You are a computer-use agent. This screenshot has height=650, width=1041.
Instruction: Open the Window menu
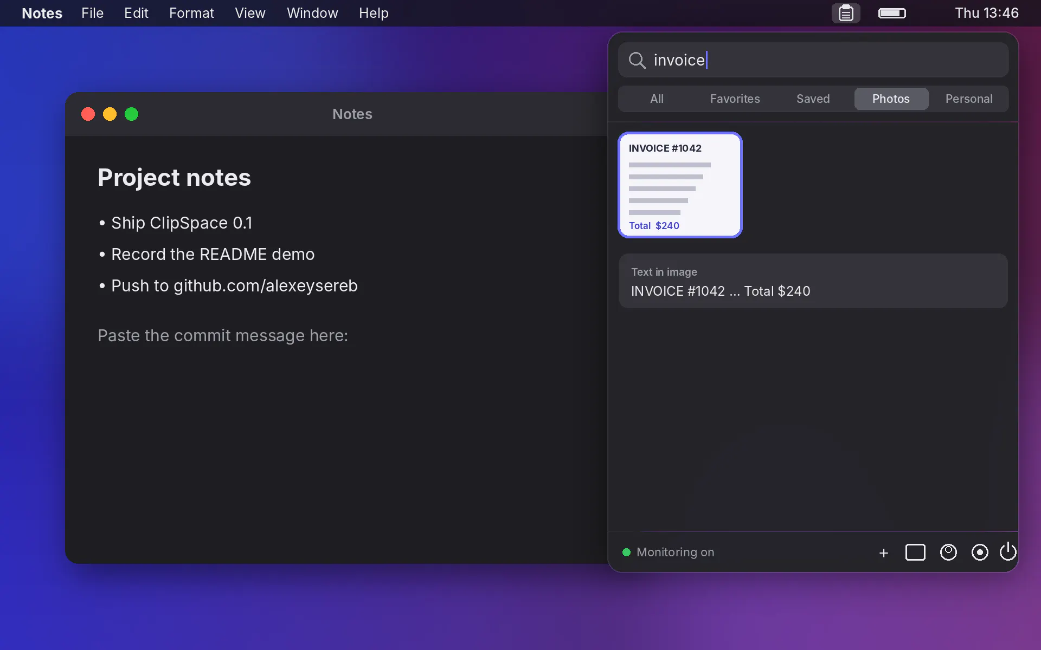coord(312,13)
